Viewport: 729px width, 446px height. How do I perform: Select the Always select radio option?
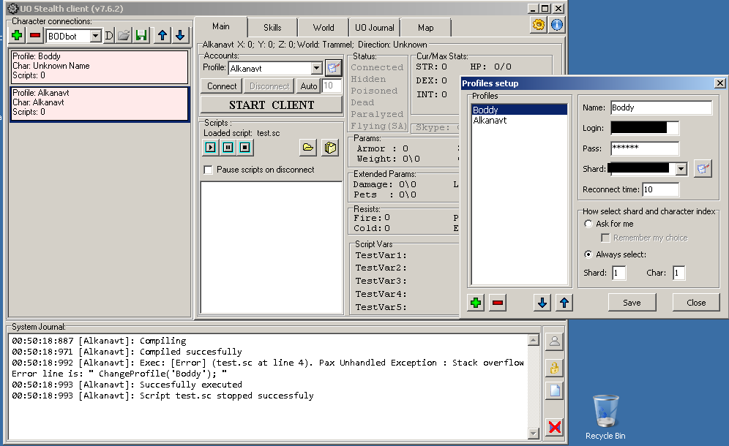click(x=588, y=254)
